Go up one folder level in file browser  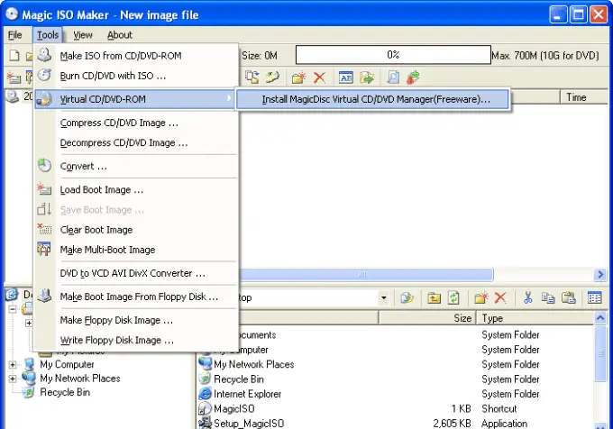pyautogui.click(x=434, y=298)
